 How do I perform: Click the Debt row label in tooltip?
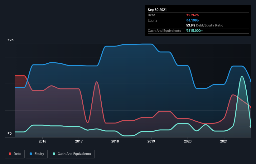coord(151,15)
